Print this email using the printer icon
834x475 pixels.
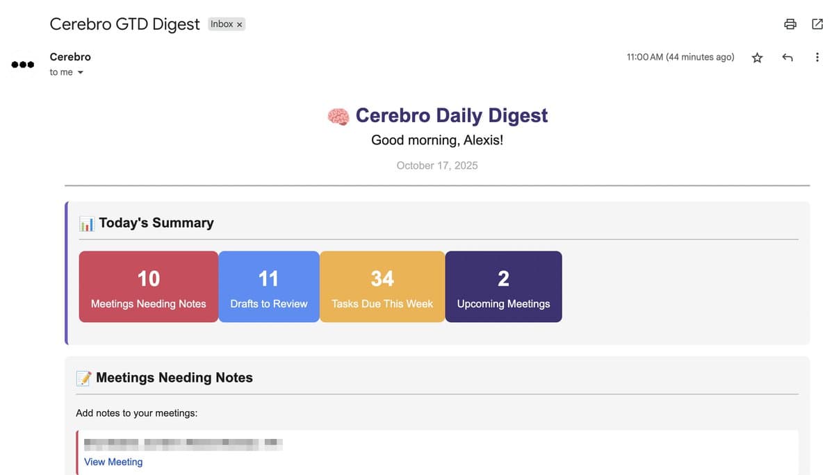click(x=790, y=24)
